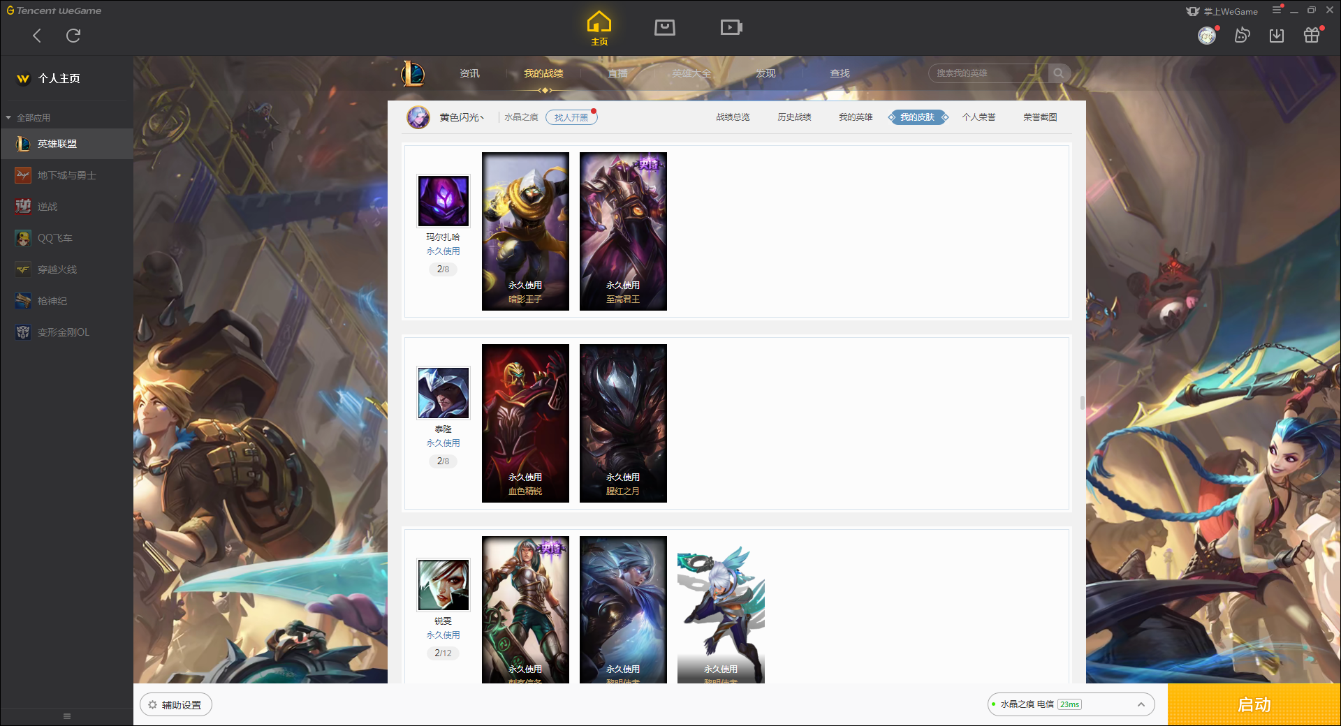Open 个人荣誉 sub-tab
1341x726 pixels.
click(979, 117)
